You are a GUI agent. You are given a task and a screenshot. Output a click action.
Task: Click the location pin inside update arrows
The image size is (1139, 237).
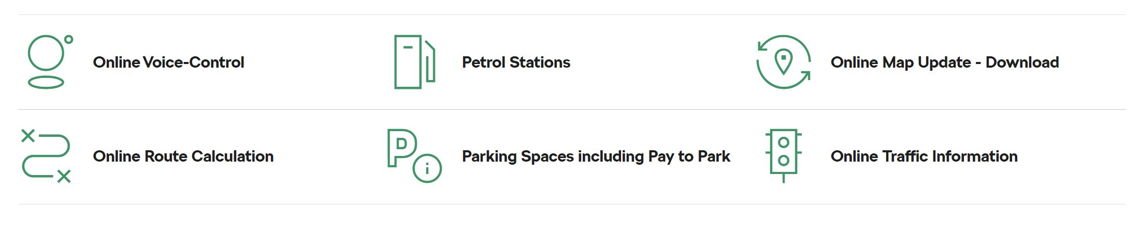coord(784,61)
